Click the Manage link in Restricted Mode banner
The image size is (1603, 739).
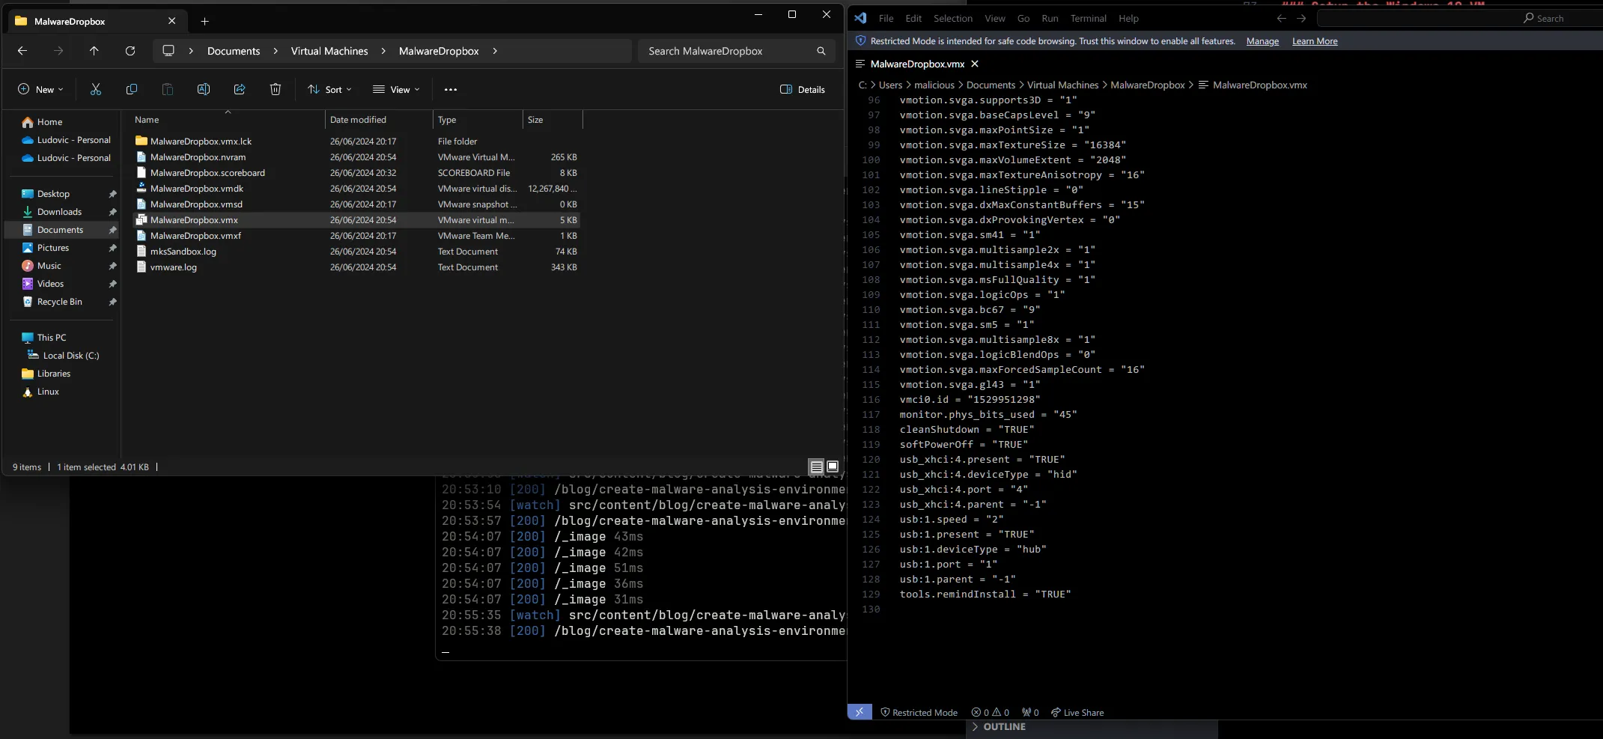[1262, 41]
